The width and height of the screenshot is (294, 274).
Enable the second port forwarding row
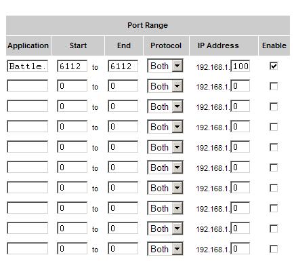coord(274,86)
